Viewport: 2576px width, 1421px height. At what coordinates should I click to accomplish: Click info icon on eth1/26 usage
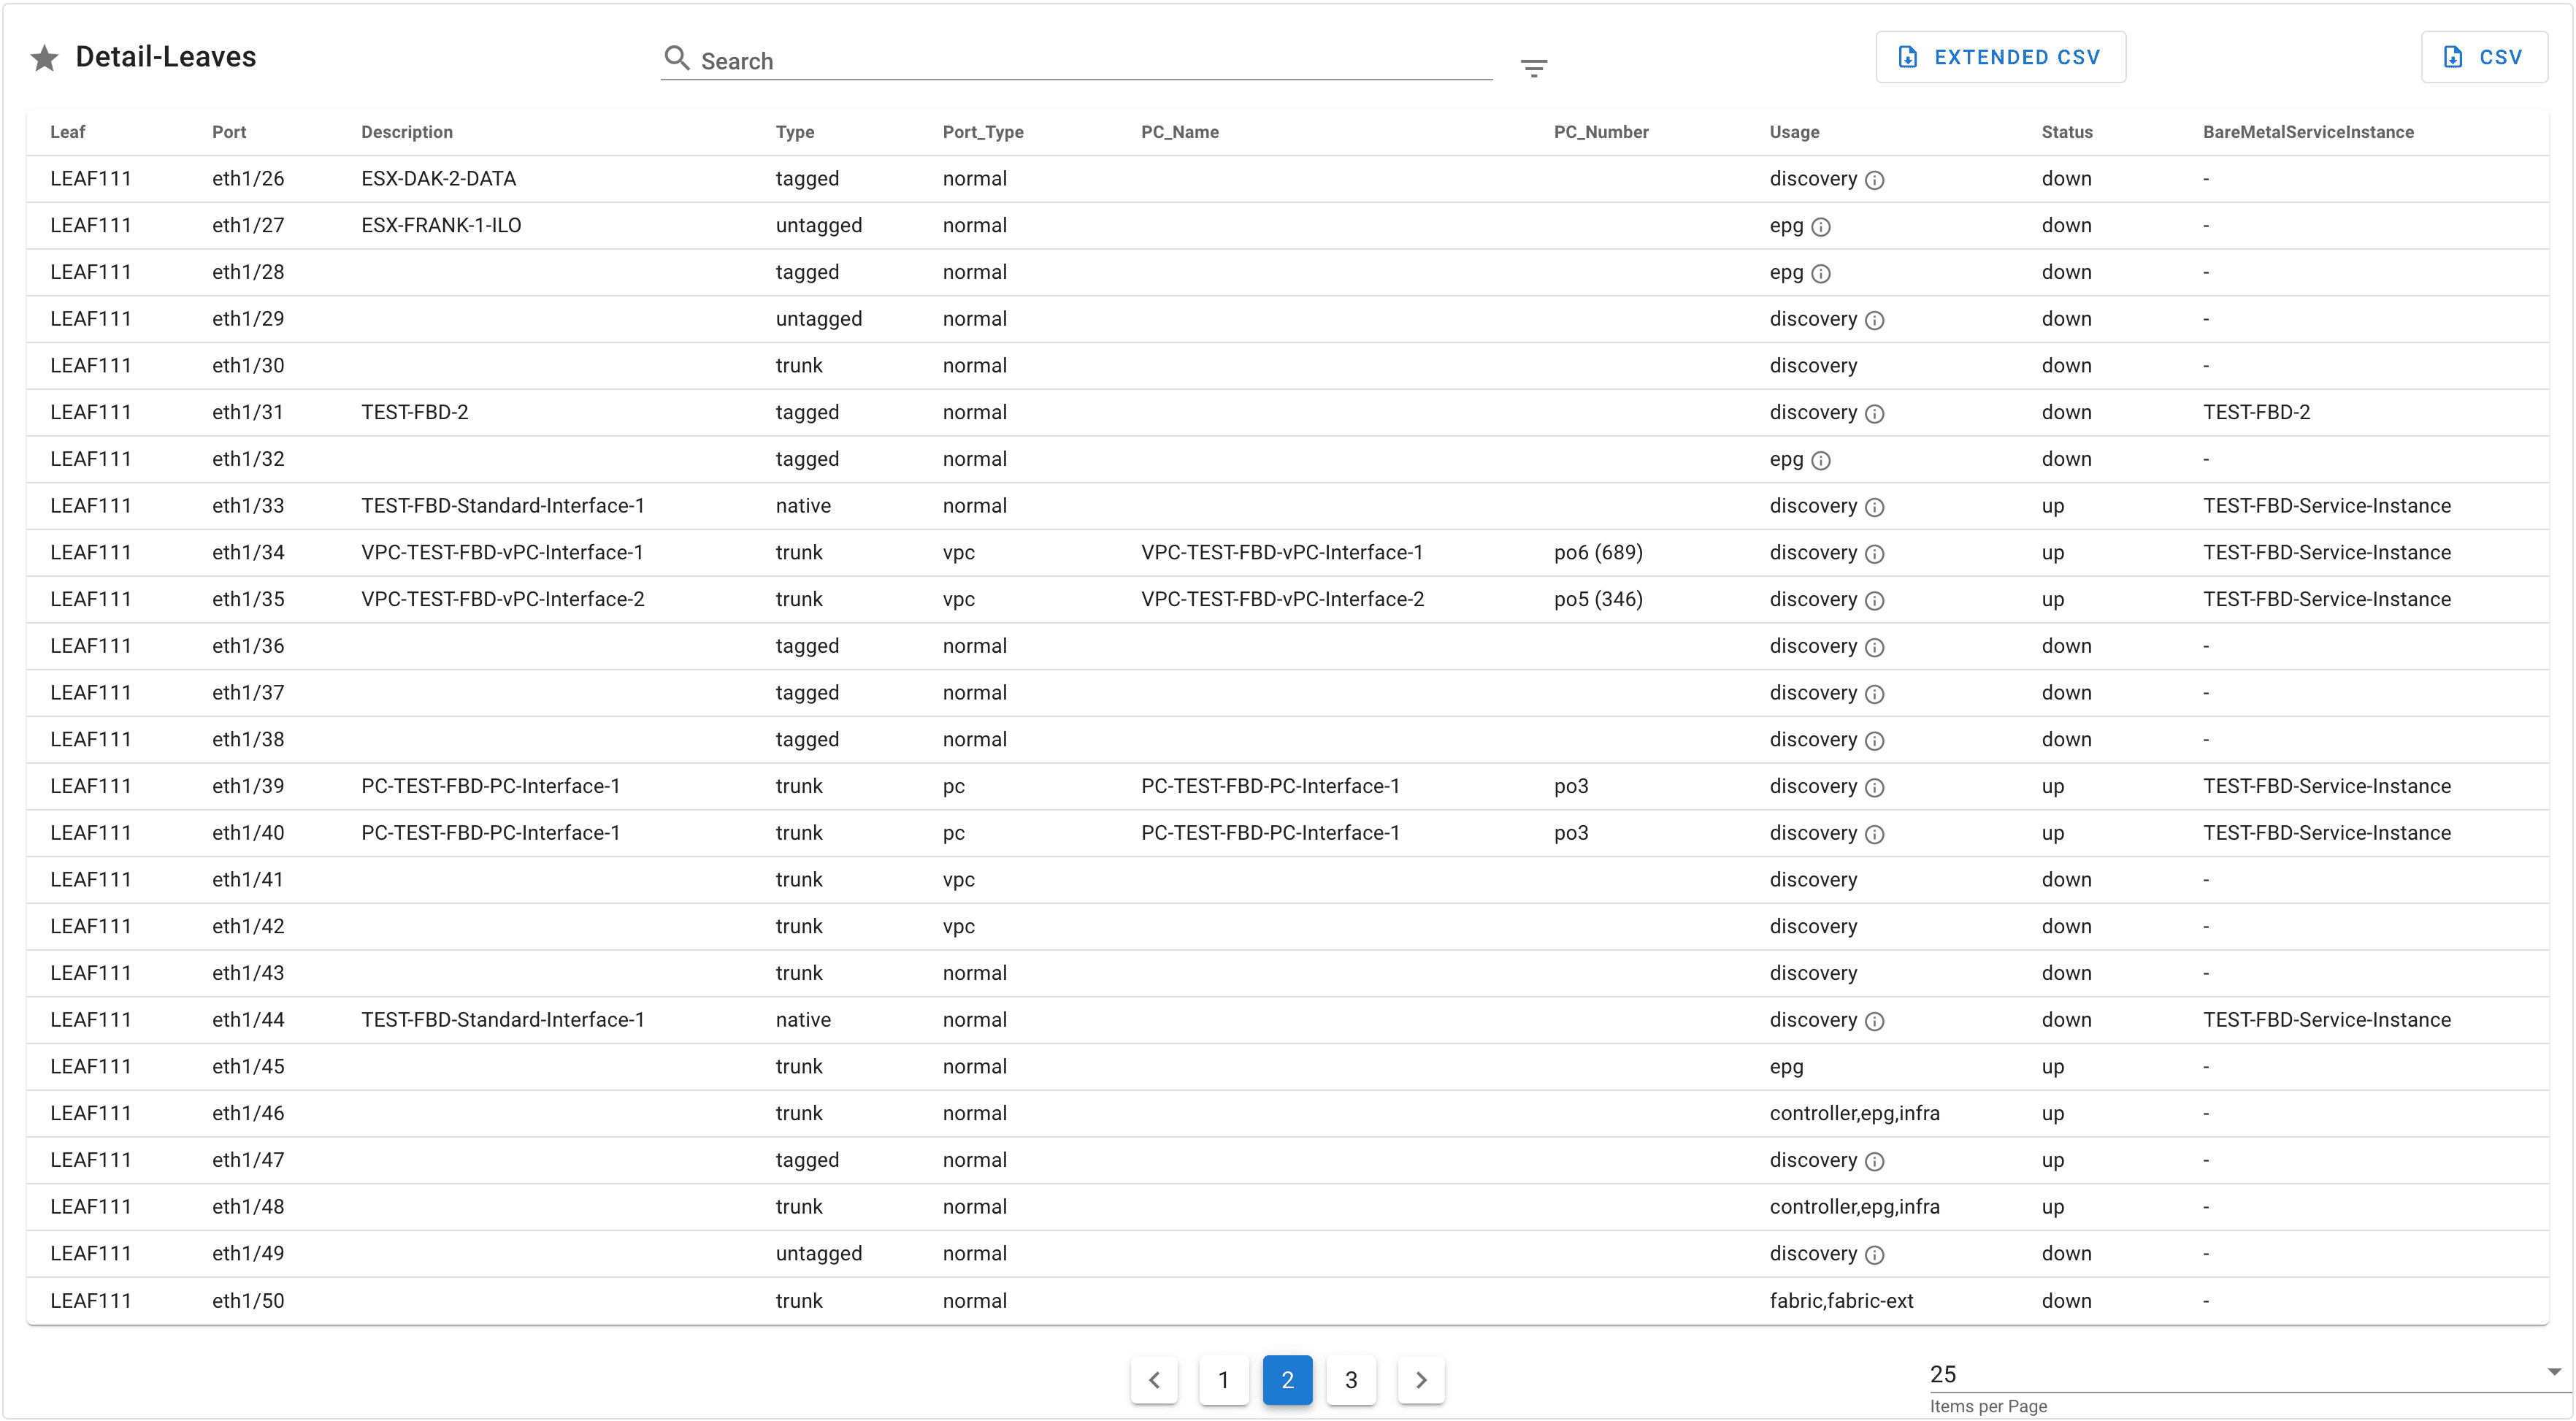tap(1875, 180)
